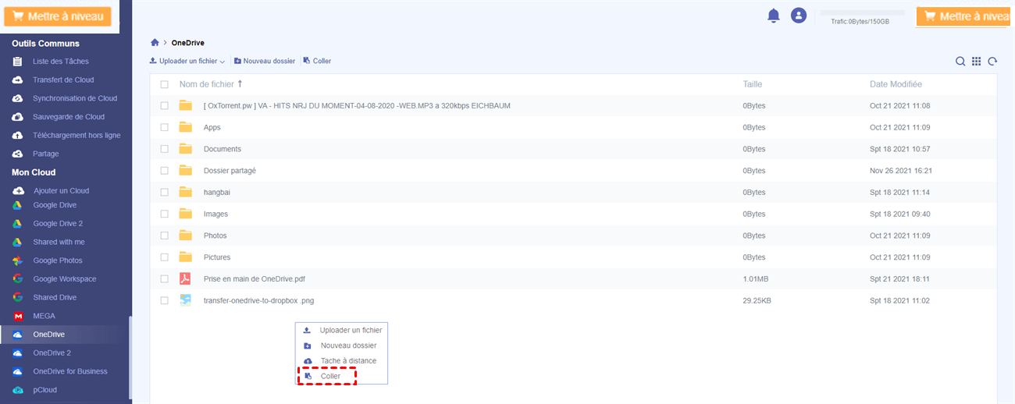Open Partage in sidebar

(45, 154)
